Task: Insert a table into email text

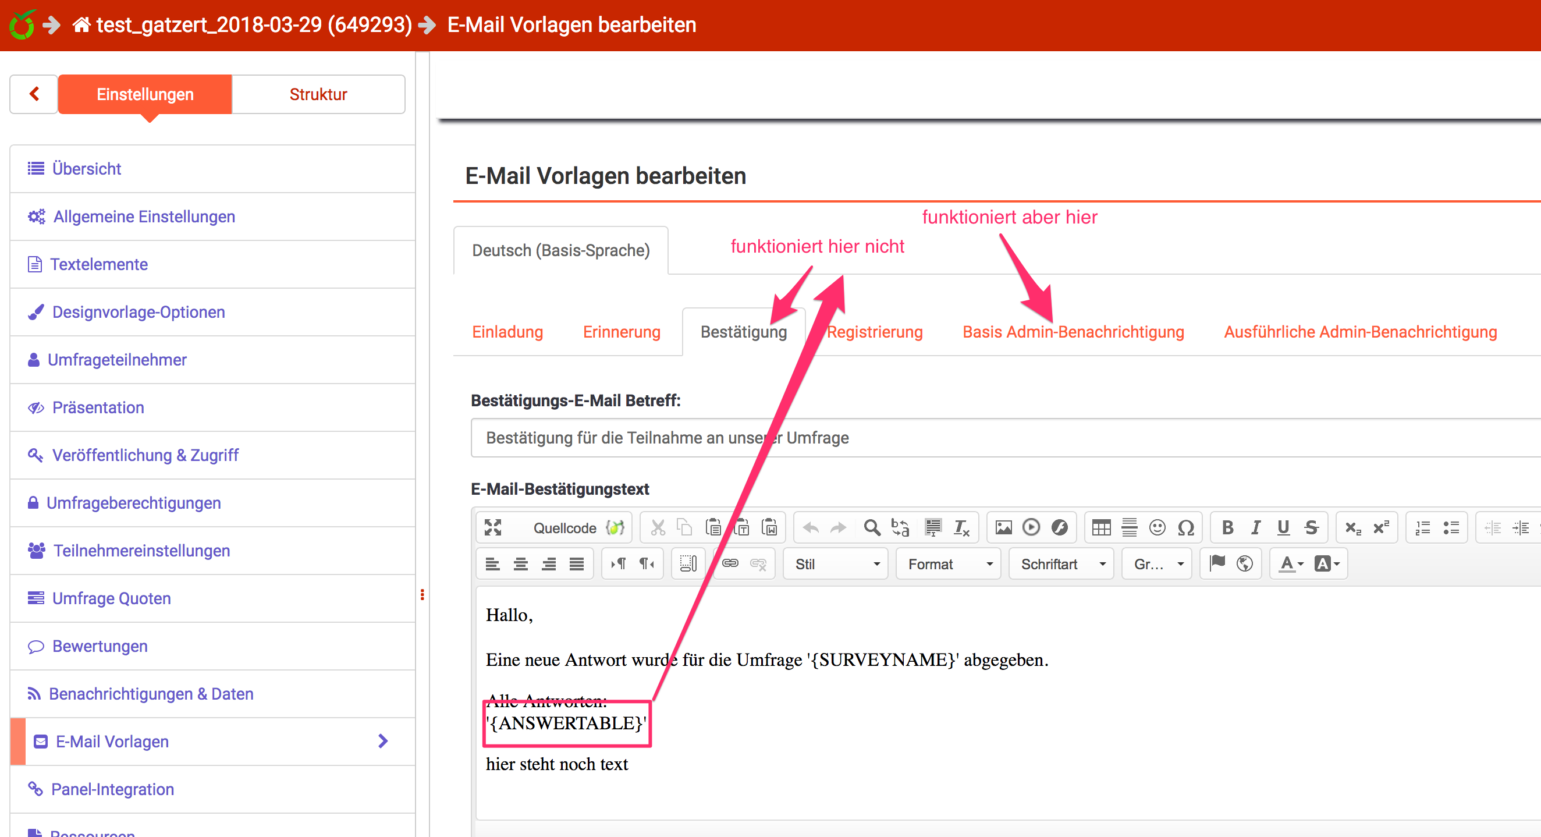Action: click(x=1100, y=527)
